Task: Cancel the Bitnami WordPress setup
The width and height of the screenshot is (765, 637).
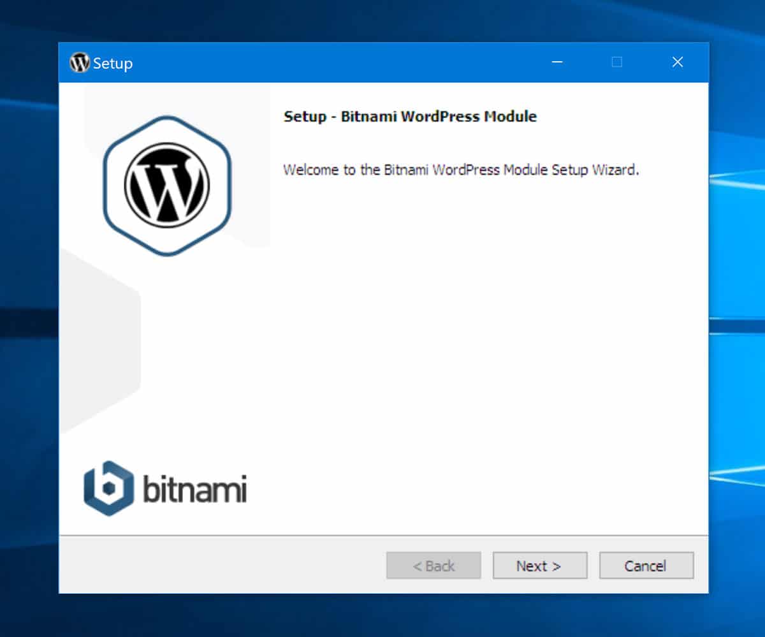Action: click(x=646, y=566)
